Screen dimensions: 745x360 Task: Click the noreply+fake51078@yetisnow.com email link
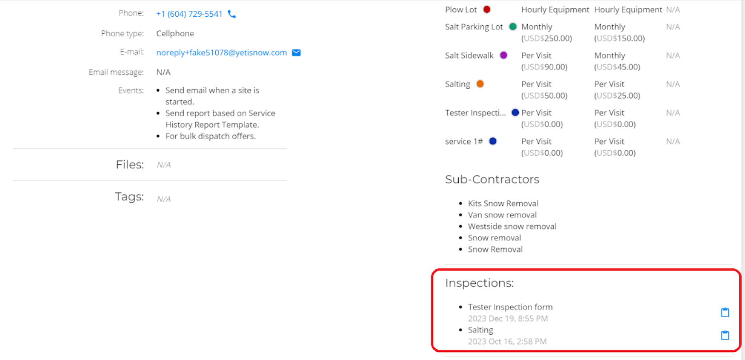tap(221, 52)
